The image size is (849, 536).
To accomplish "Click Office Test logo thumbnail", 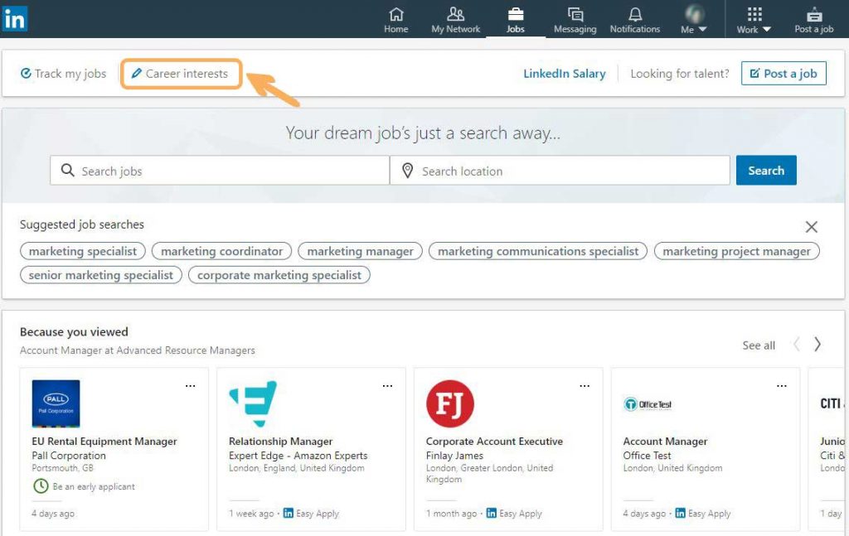I will (x=648, y=404).
